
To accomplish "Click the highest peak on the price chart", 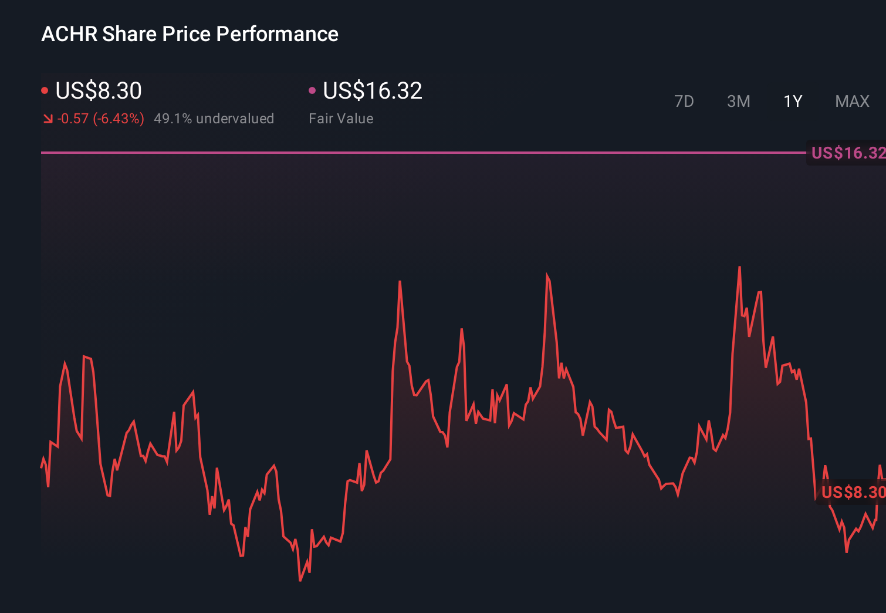I will point(740,267).
